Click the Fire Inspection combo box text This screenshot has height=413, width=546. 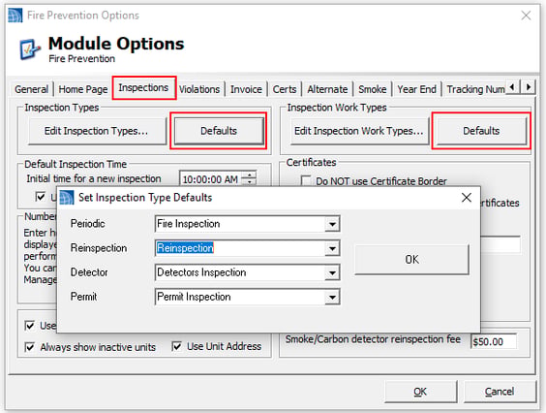(189, 224)
